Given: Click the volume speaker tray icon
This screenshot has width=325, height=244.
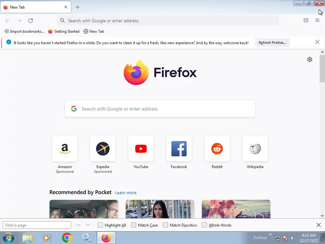Looking at the screenshot, I should coord(293,238).
